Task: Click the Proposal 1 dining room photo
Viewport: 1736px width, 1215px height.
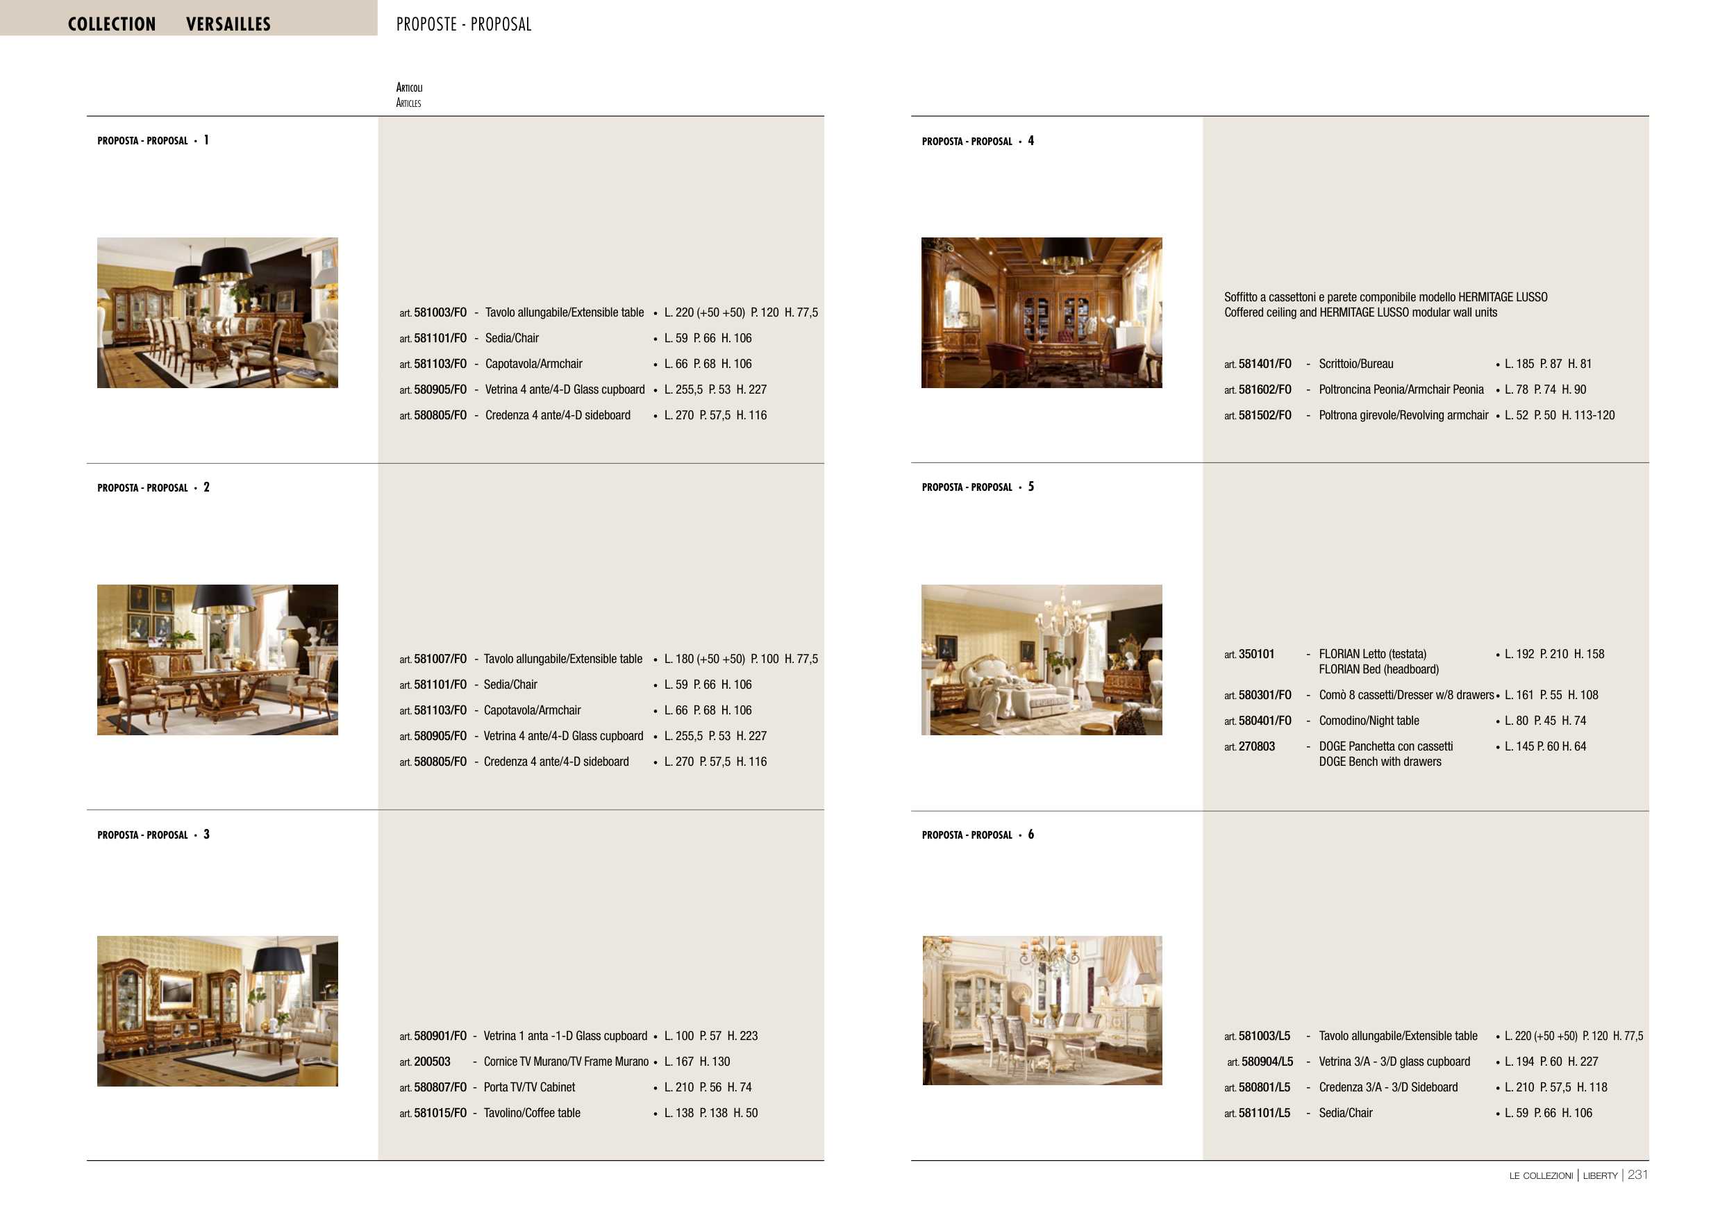Action: coord(217,312)
